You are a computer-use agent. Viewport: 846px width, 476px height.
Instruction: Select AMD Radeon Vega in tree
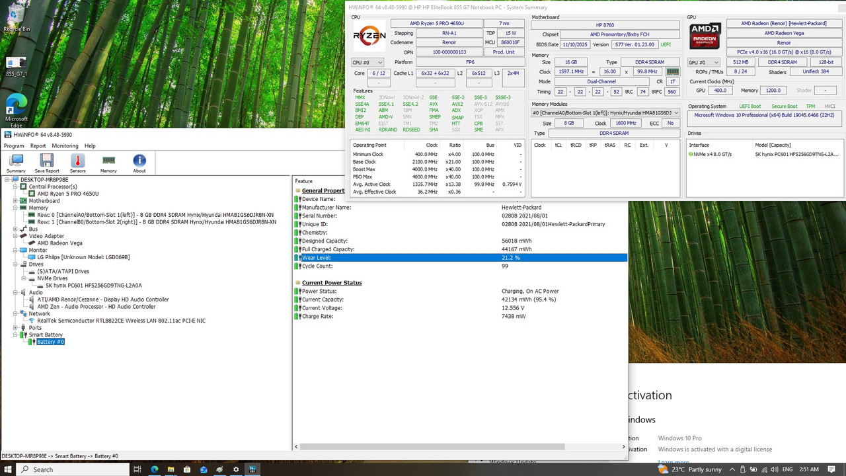coord(59,243)
